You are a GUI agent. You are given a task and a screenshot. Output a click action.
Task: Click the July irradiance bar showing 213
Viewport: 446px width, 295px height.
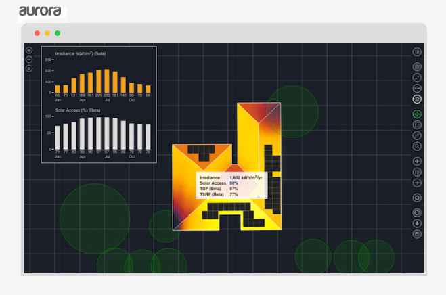click(x=106, y=81)
